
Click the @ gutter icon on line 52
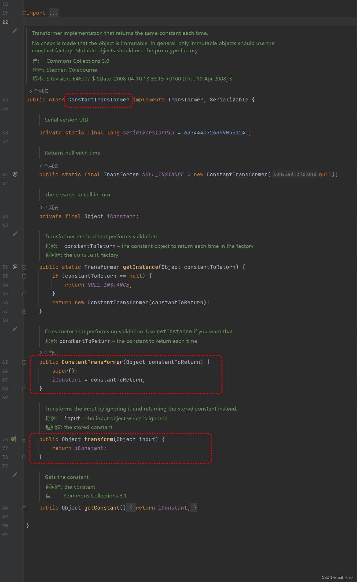15,267
